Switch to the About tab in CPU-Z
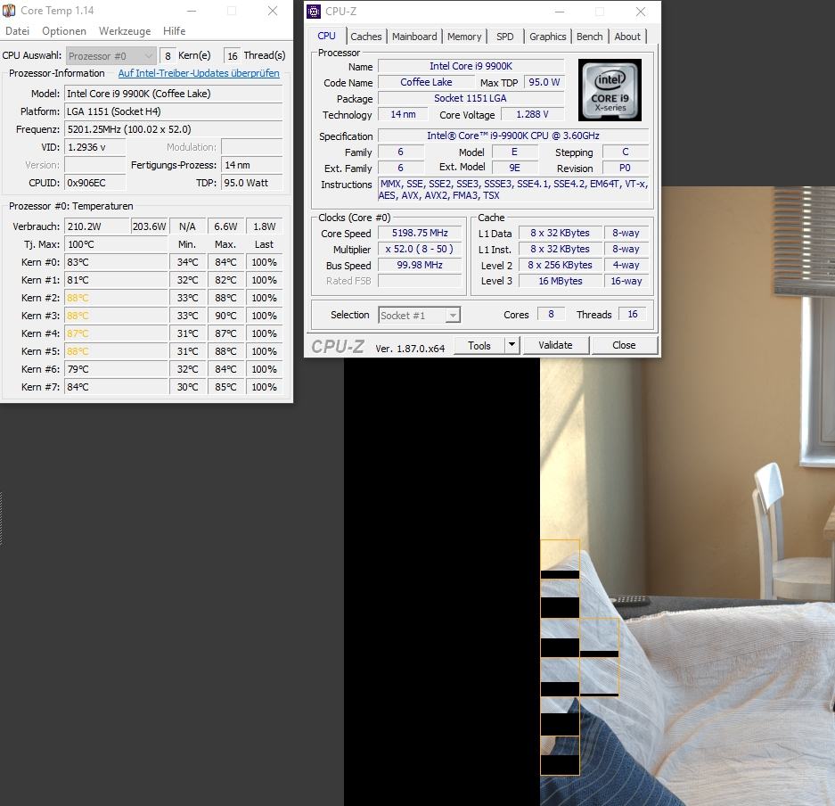Image resolution: width=835 pixels, height=806 pixels. [627, 37]
